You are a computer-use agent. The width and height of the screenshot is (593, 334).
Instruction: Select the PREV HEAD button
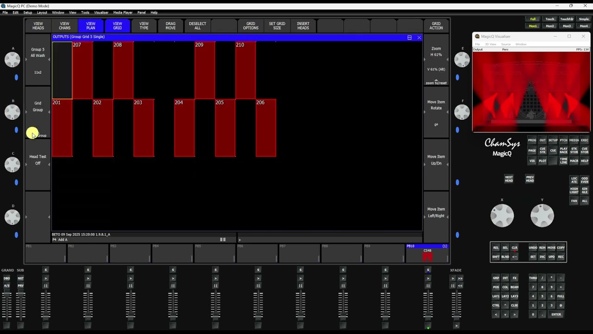pos(530,179)
